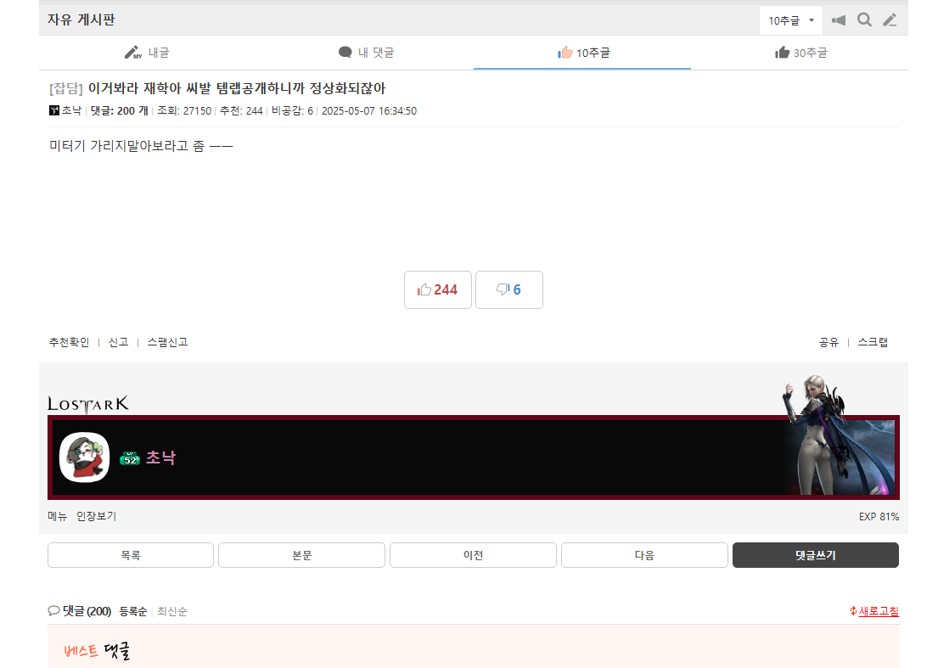Click the 댓글 (200) comment header
938x668 pixels.
tap(80, 611)
